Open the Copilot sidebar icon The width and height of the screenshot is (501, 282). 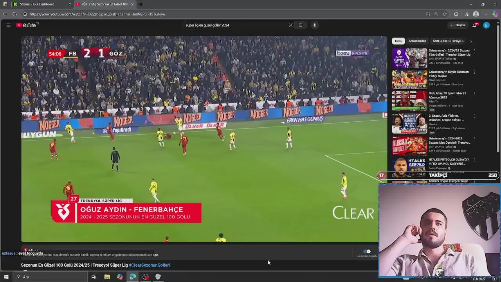495,14
